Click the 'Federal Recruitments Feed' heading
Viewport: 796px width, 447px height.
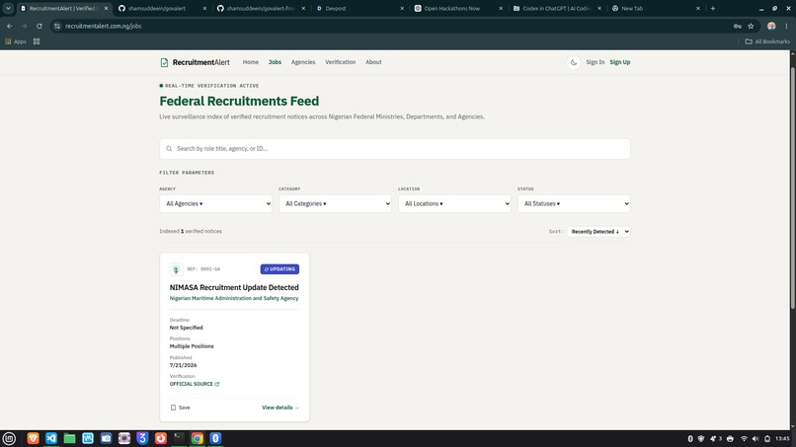(x=239, y=101)
